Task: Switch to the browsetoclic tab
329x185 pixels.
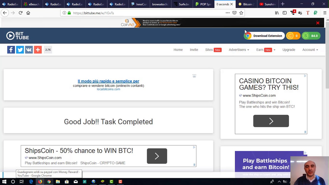Action: tap(160, 4)
